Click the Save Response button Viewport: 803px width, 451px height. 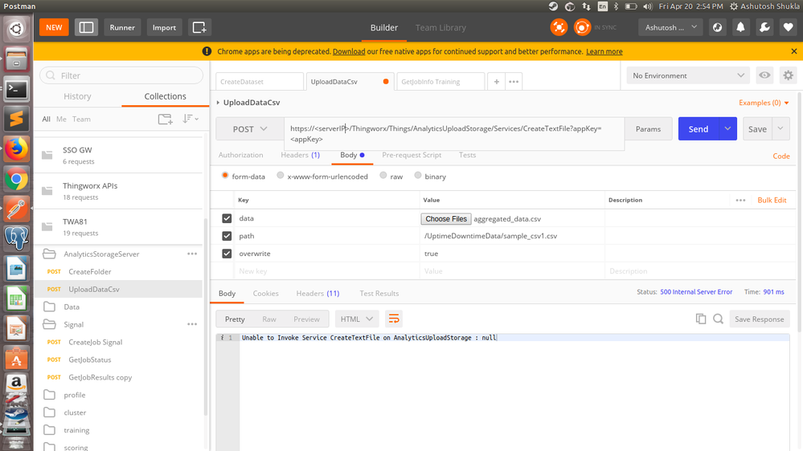click(x=759, y=319)
